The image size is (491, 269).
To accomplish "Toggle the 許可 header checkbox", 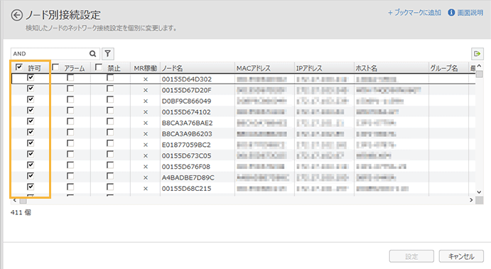I will click(x=18, y=67).
